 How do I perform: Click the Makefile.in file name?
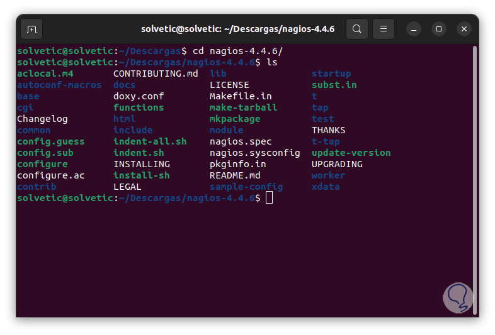click(241, 96)
